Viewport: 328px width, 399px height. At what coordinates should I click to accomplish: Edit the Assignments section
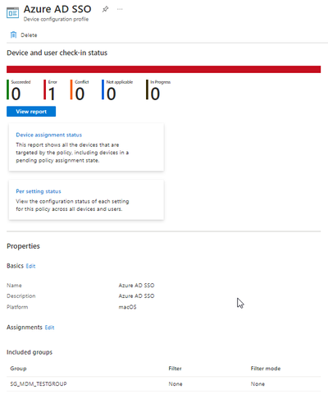(49, 328)
